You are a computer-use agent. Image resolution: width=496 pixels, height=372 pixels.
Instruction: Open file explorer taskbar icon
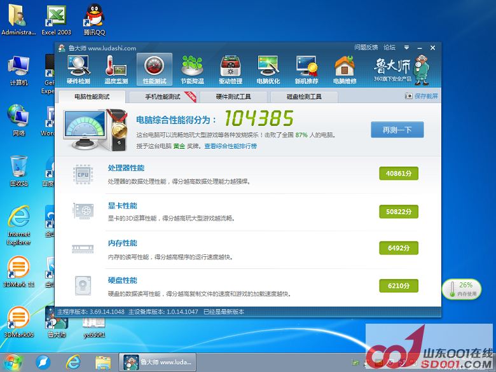(103, 362)
